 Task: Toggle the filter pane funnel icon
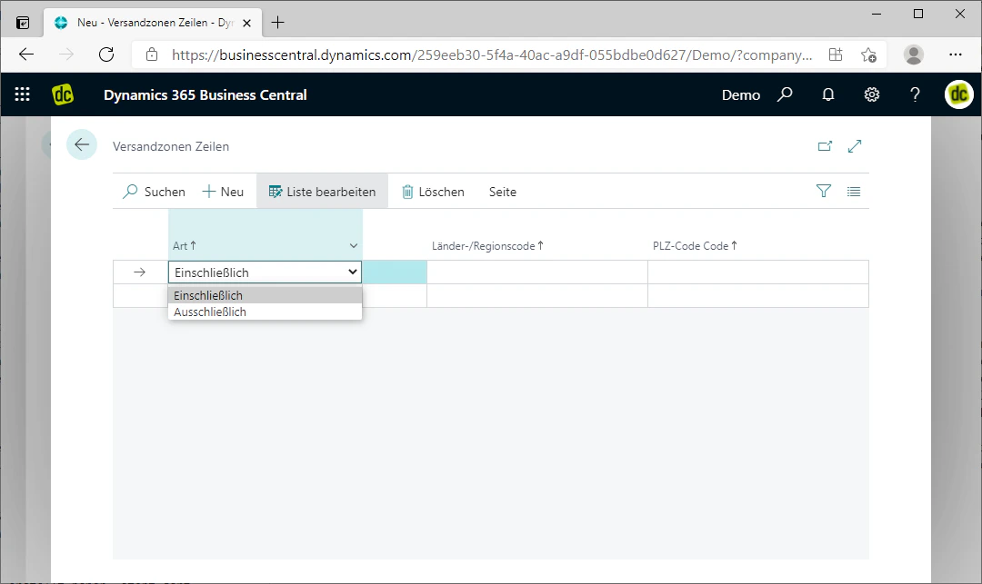click(x=824, y=191)
